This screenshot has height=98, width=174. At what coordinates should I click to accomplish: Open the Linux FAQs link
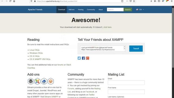click(x=35, y=50)
